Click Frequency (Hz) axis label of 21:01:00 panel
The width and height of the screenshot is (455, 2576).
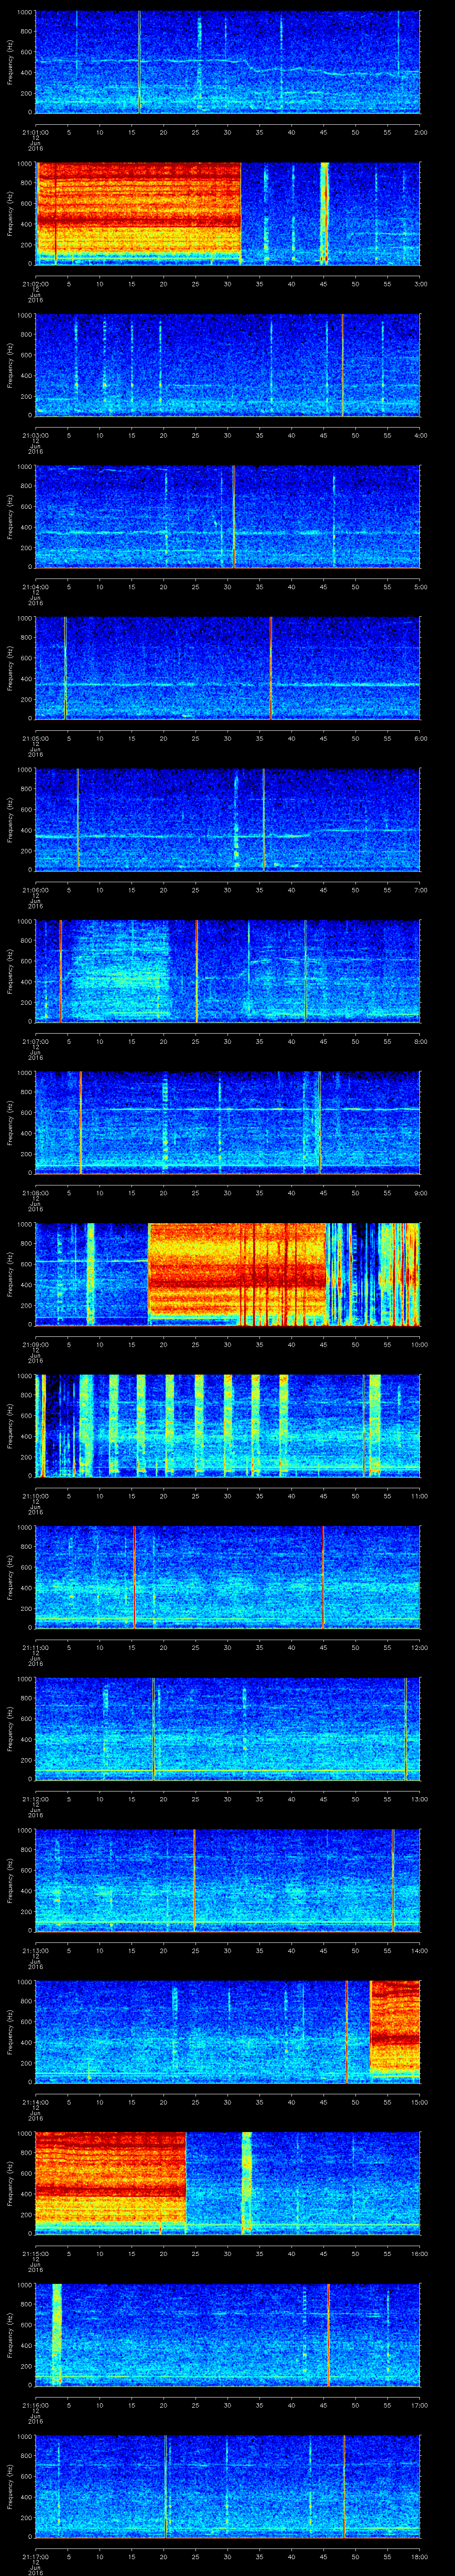pyautogui.click(x=10, y=62)
